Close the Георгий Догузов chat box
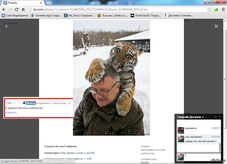 click(x=220, y=117)
